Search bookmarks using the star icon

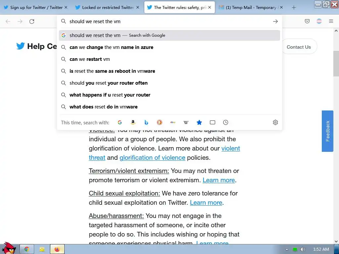[x=199, y=122]
